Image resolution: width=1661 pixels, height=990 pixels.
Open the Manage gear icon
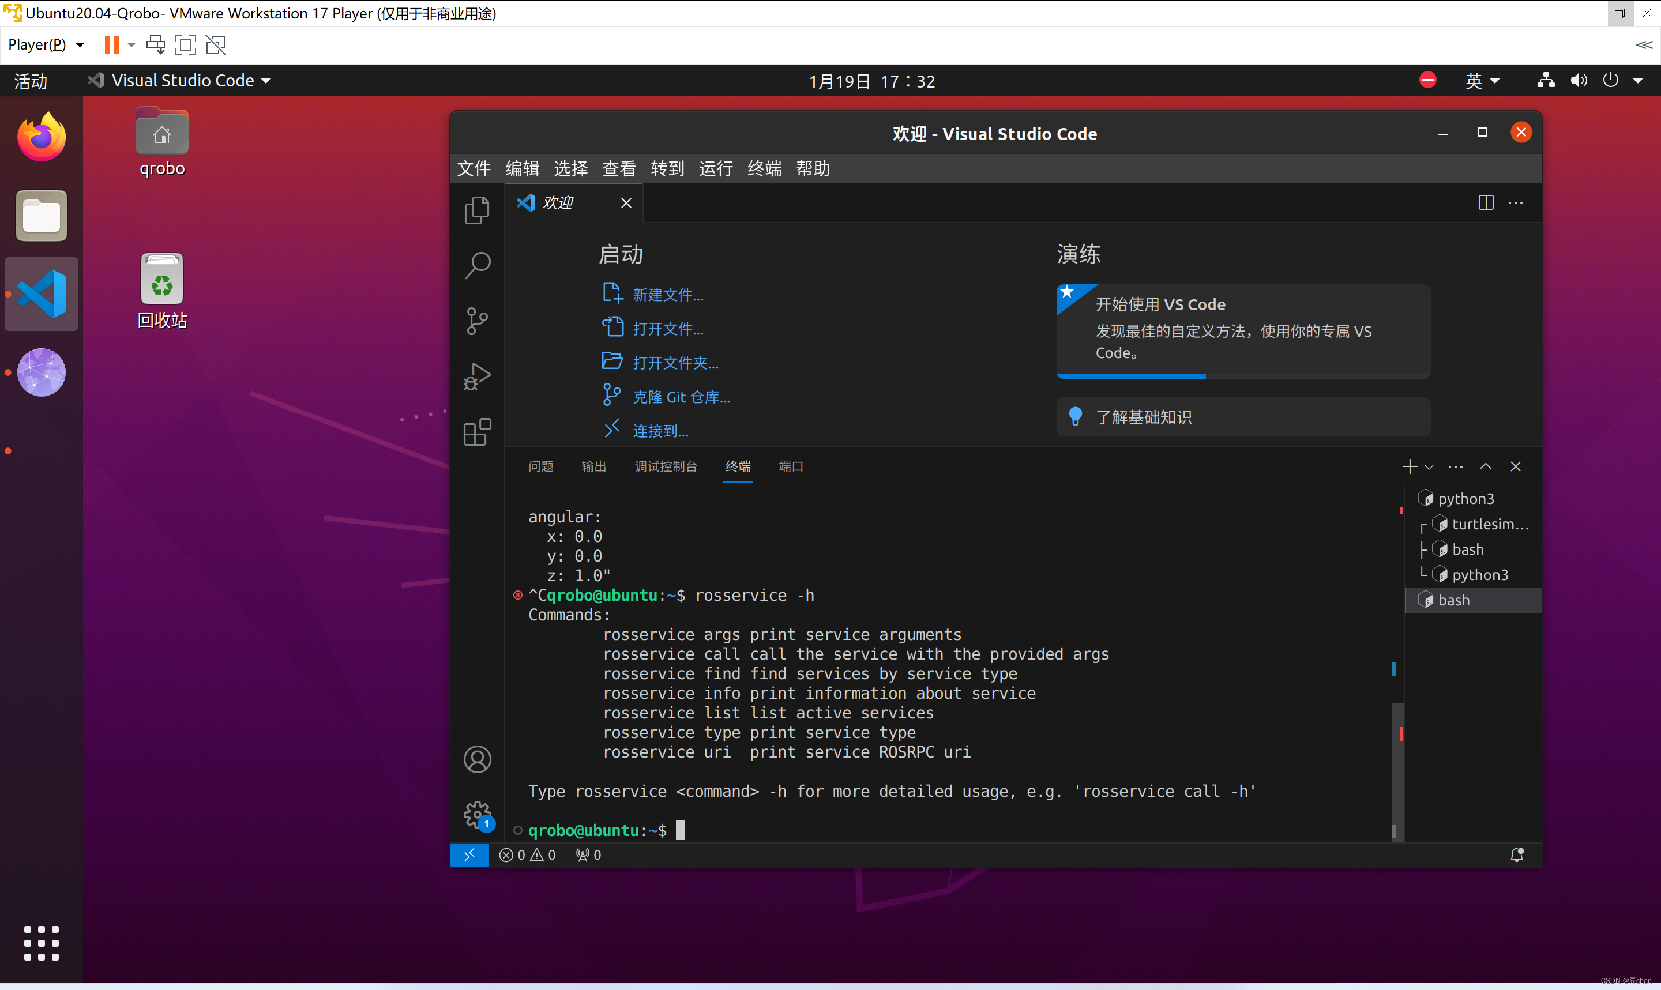[477, 815]
